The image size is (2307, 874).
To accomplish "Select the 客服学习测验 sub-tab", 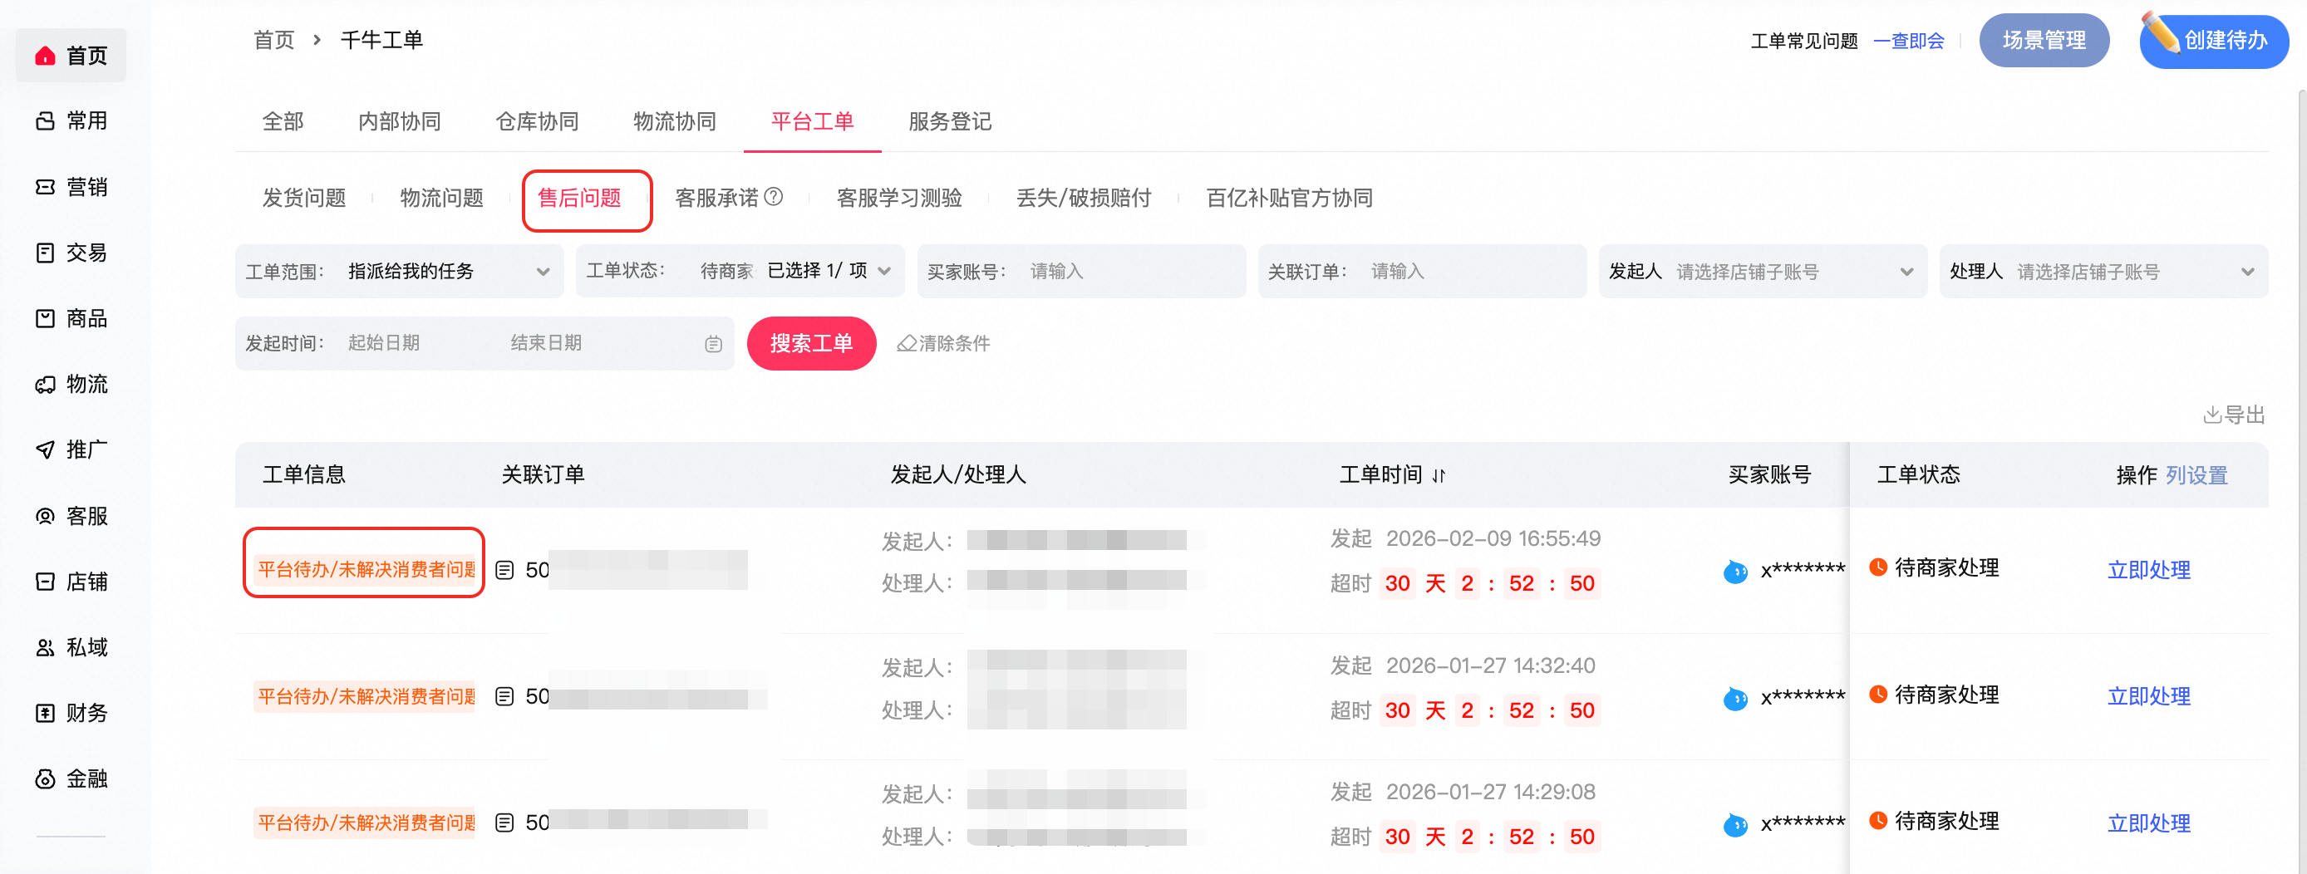I will click(x=899, y=198).
